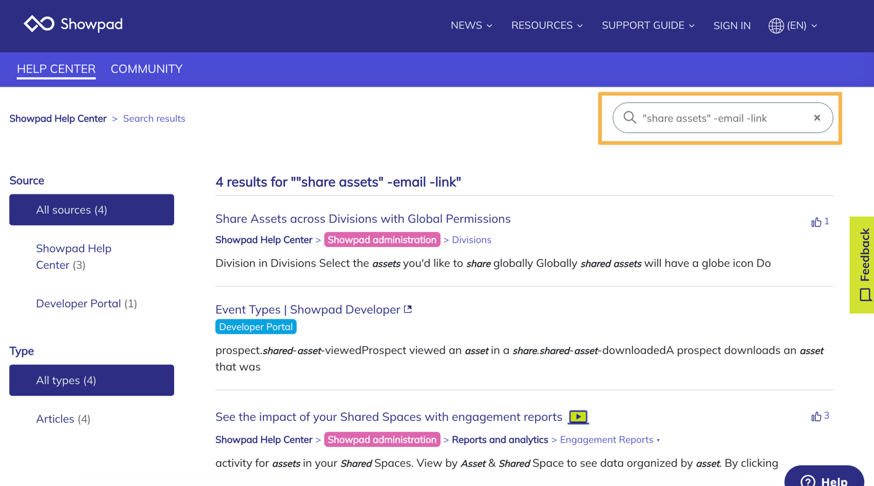Viewport: 874px width, 486px height.
Task: Click the Reports and analytics breadcrumb
Action: (500, 440)
